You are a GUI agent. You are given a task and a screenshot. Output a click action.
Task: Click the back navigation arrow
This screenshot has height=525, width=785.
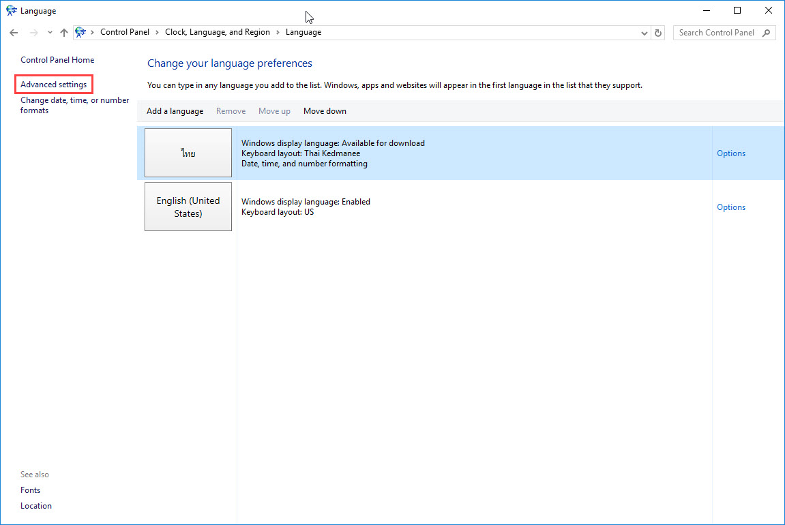pos(14,32)
